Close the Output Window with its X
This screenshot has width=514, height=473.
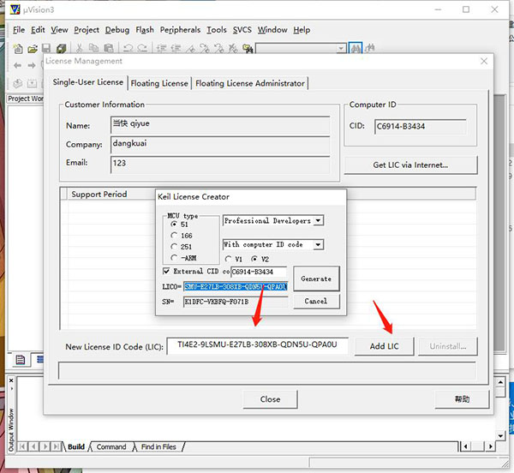[11, 380]
